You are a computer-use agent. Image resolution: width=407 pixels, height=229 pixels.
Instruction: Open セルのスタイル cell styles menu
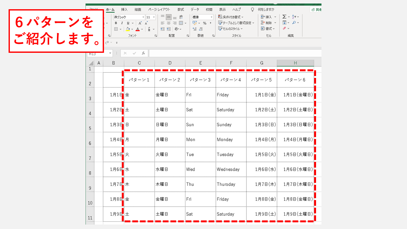[x=231, y=29]
